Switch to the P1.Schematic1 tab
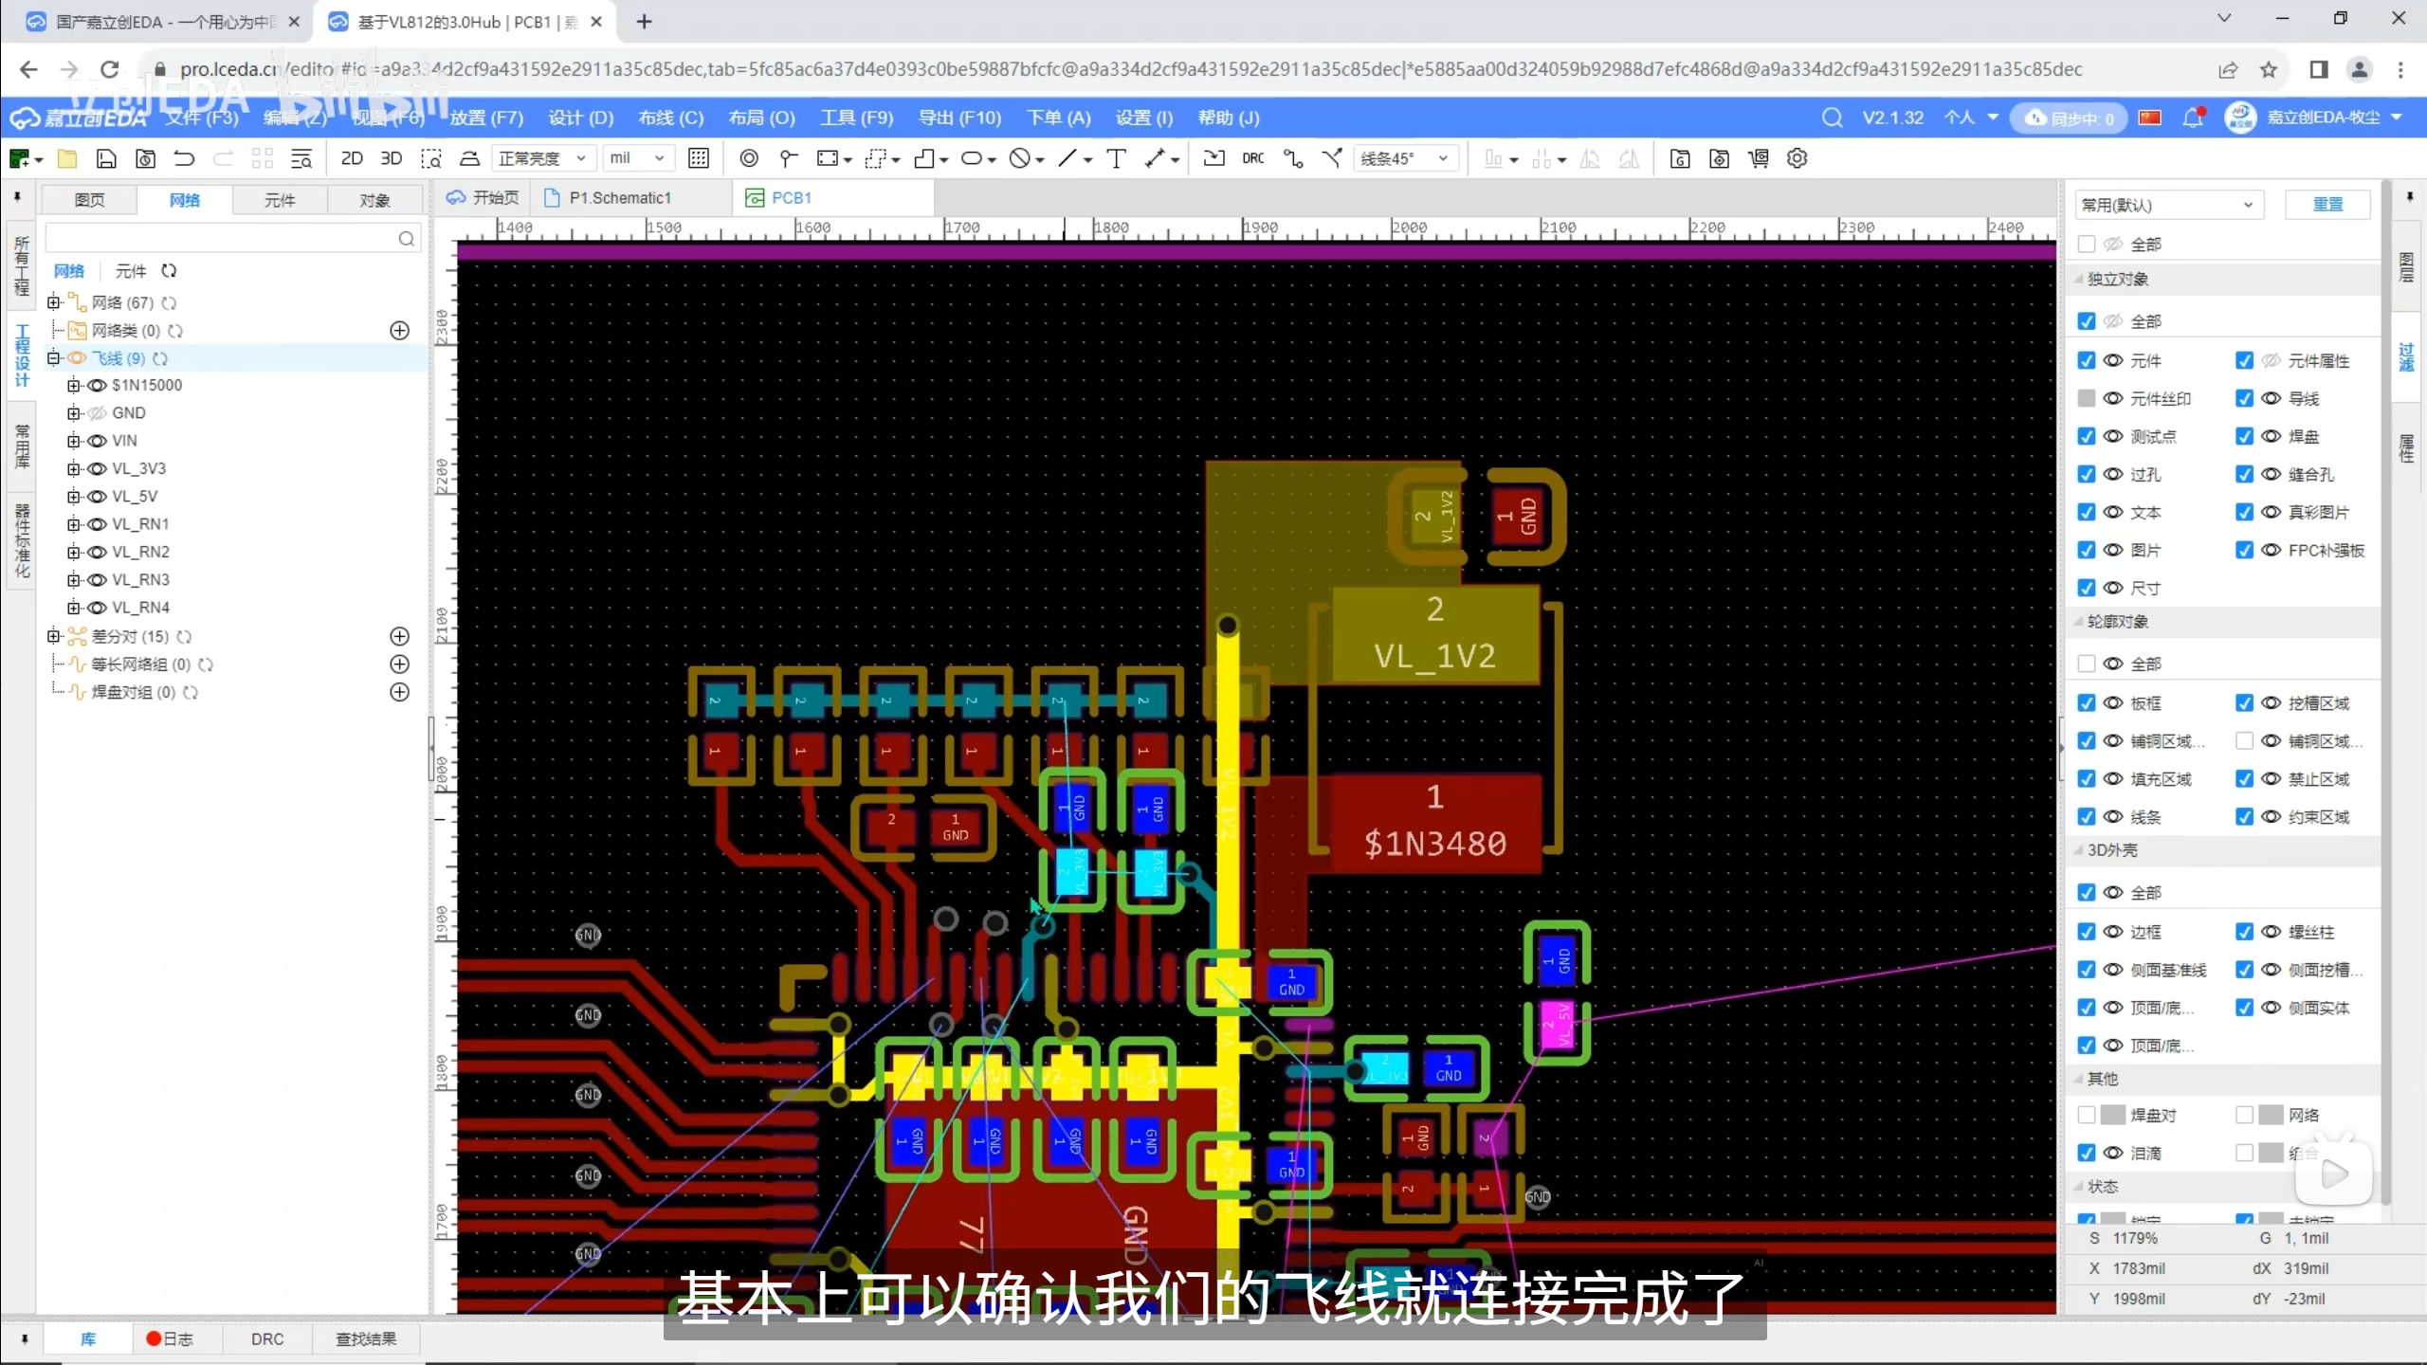The image size is (2427, 1365). (x=619, y=197)
